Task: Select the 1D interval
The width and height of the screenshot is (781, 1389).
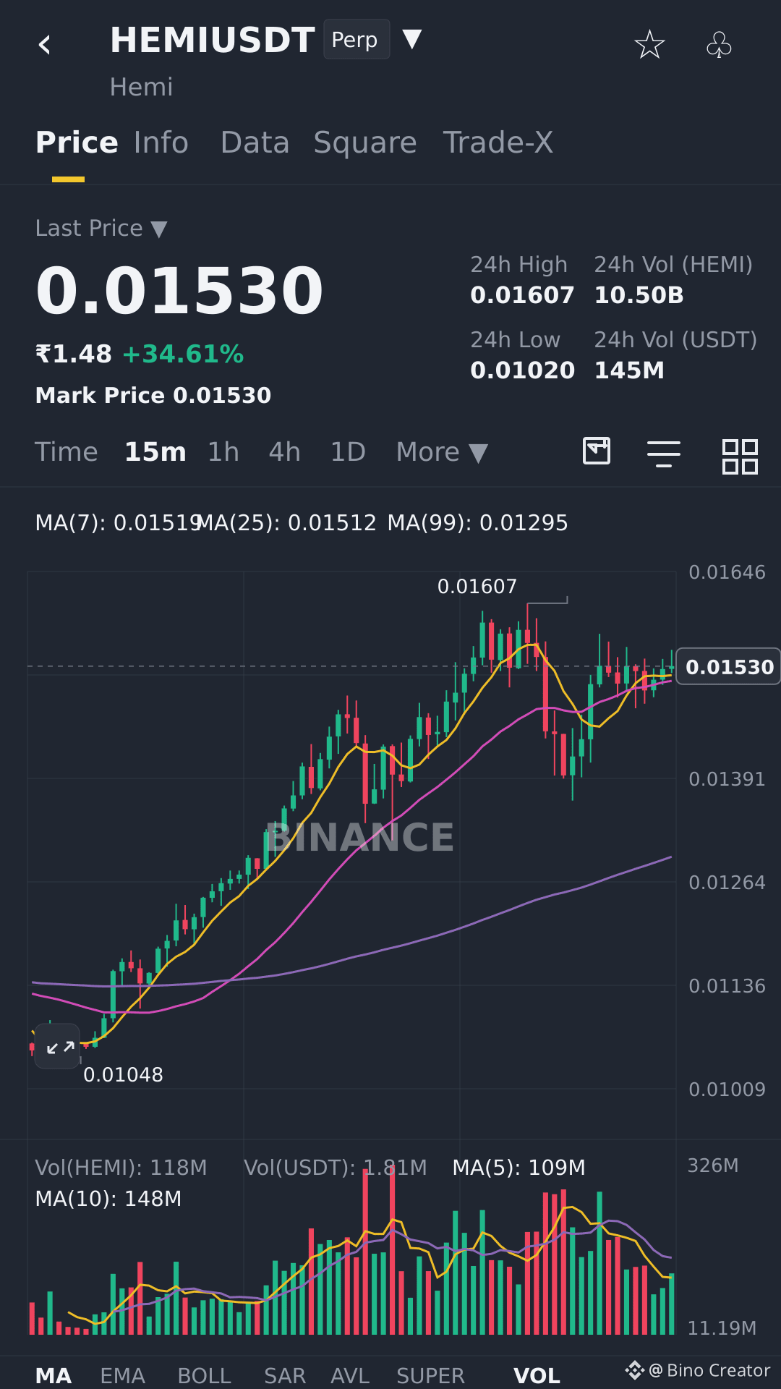Action: click(348, 452)
